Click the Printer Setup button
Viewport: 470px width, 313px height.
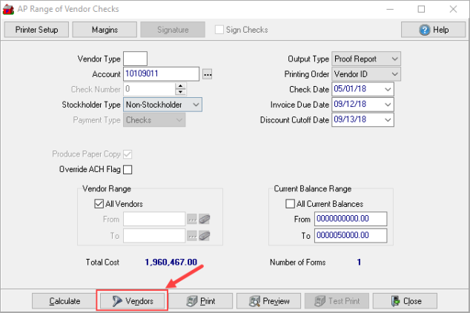tap(37, 30)
